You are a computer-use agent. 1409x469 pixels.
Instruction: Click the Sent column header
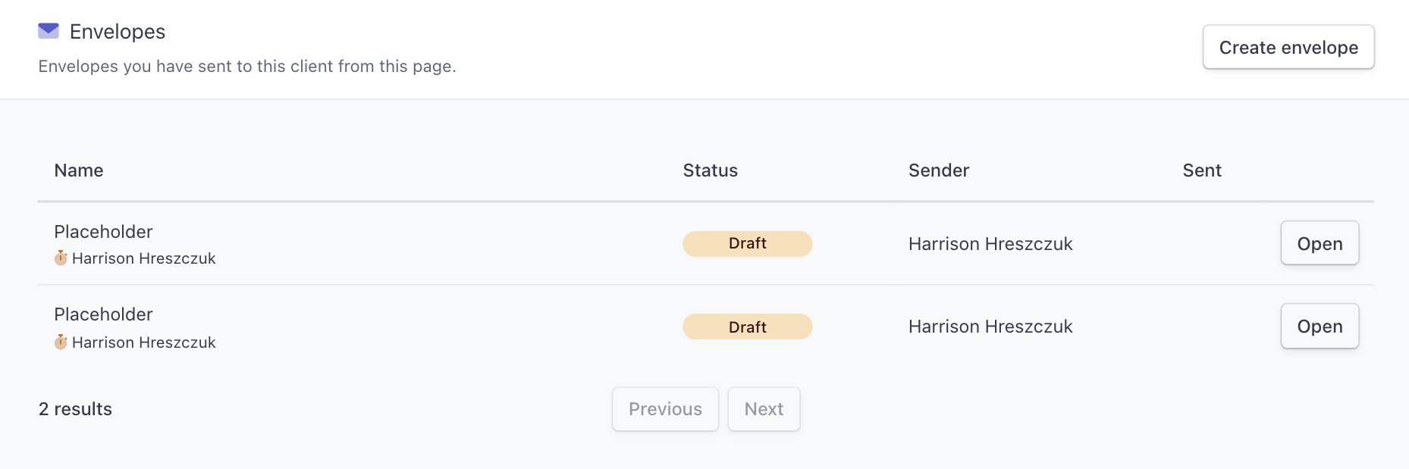pyautogui.click(x=1202, y=170)
